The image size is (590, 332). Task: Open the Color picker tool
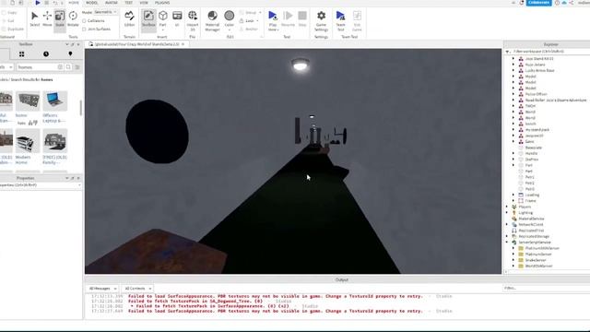coord(230,19)
